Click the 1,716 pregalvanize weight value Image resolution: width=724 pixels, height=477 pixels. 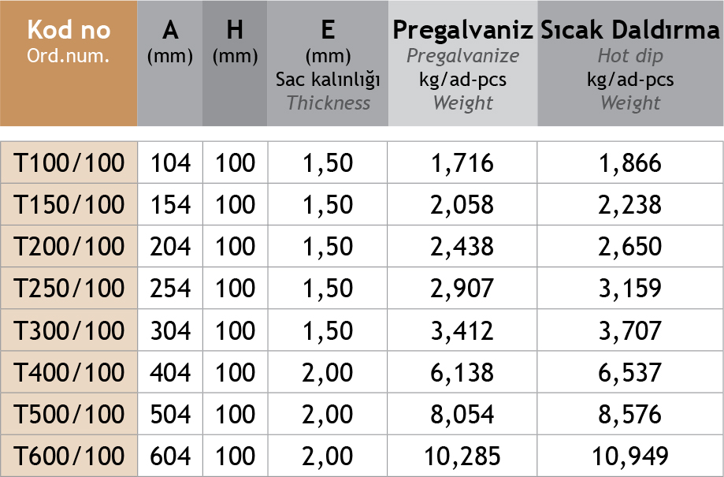[462, 163]
